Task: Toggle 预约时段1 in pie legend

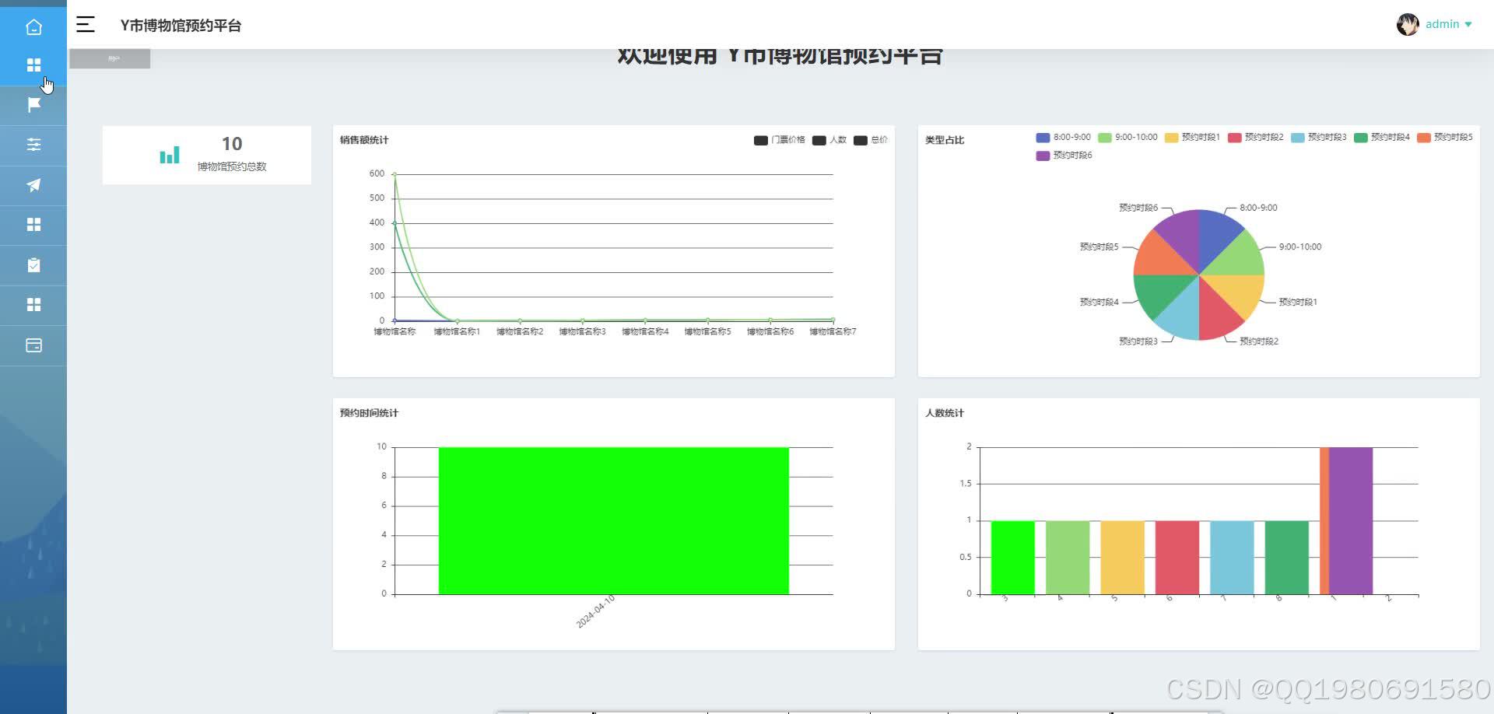Action: 1193,137
